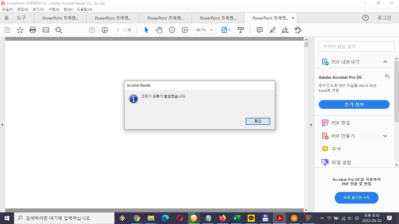Open the 파일(F) menu
The width and height of the screenshot is (399, 224).
coord(8,10)
